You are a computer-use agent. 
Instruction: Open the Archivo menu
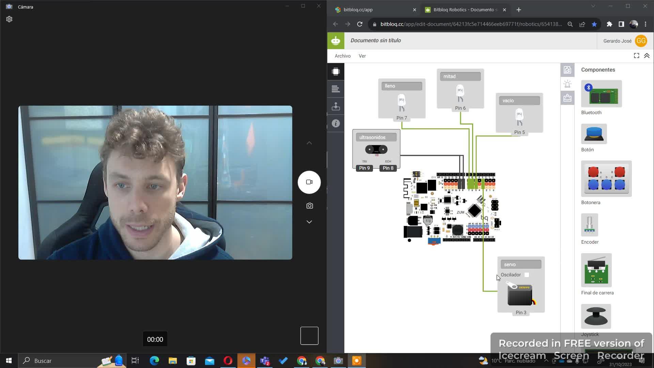tap(342, 56)
